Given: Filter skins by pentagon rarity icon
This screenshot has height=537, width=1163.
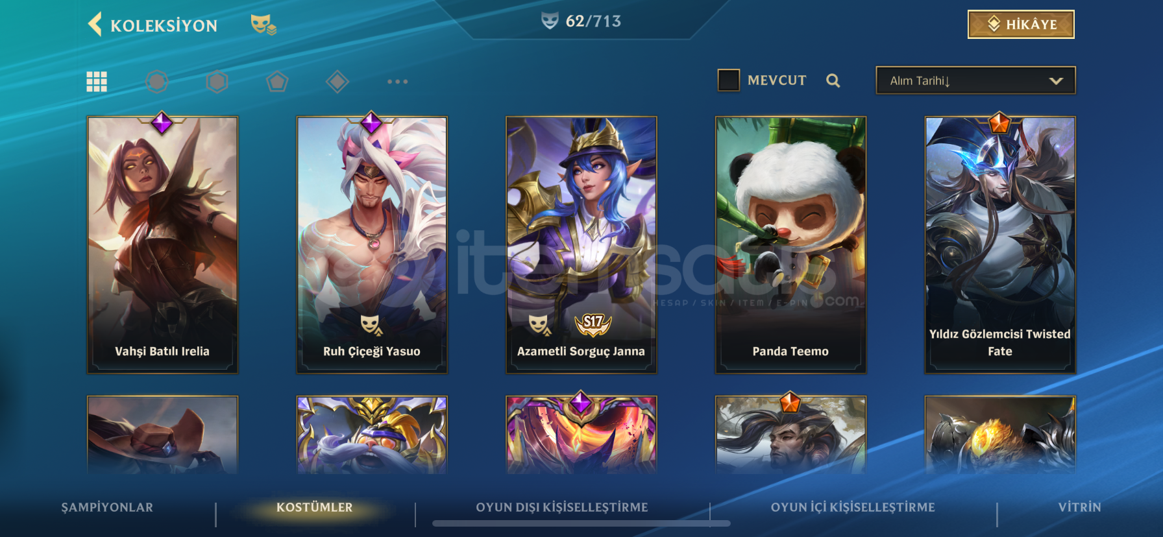Looking at the screenshot, I should (277, 82).
